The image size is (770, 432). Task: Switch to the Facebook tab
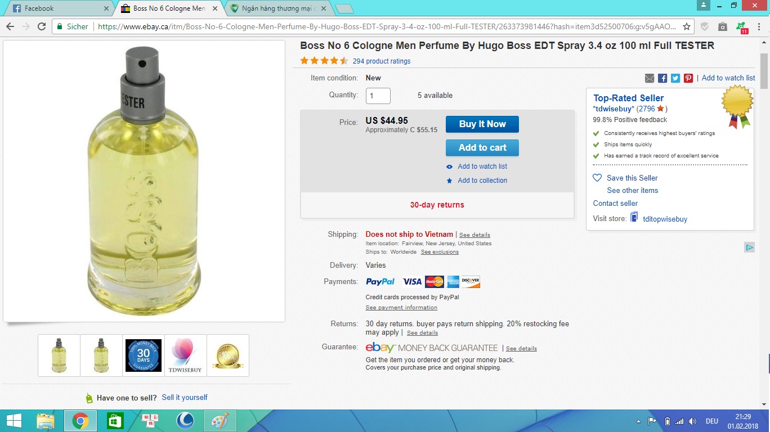click(x=56, y=8)
